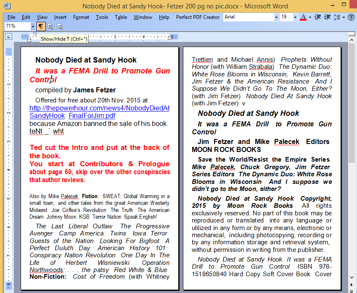
Task: Open the Tools menu
Action: (x=102, y=17)
